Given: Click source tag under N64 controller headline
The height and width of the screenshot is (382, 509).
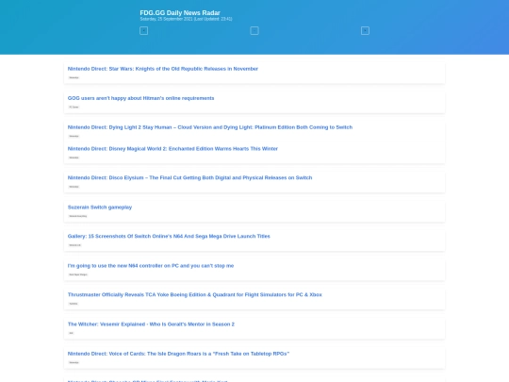Looking at the screenshot, I should (78, 274).
